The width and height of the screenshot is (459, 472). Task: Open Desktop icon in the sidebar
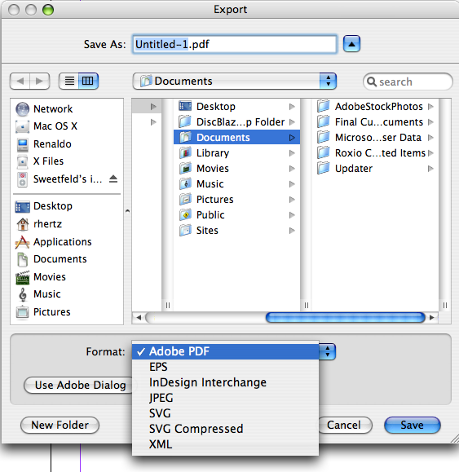coord(22,206)
